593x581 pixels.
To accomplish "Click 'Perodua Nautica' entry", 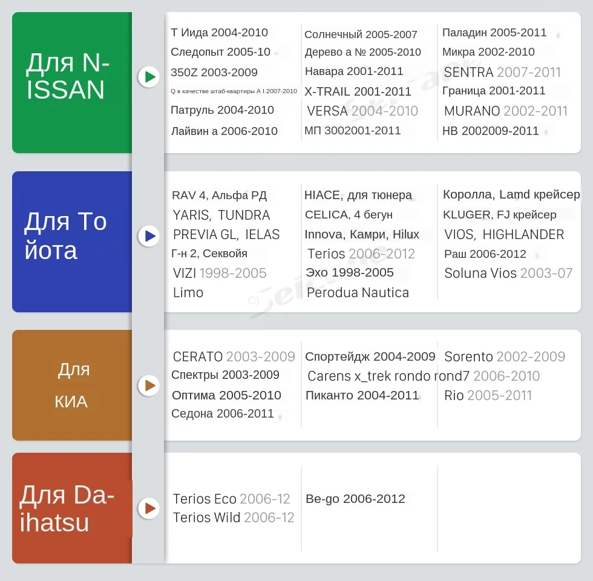I will coord(358,293).
